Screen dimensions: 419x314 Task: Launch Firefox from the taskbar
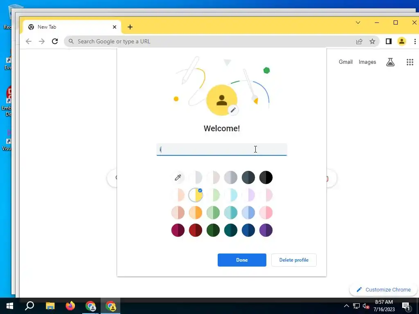tap(70, 306)
